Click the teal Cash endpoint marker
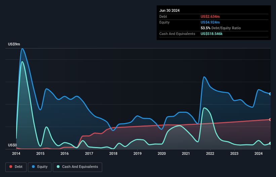Screen dimensions: 276x177 click(270, 143)
